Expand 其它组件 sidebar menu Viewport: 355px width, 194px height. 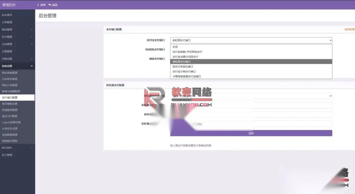[17, 148]
